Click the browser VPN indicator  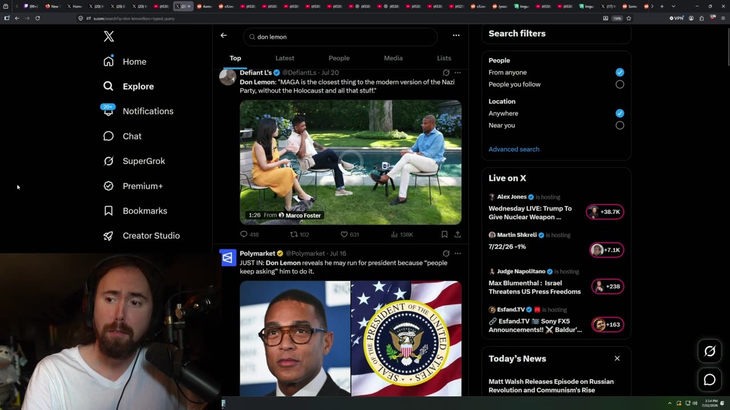point(676,18)
